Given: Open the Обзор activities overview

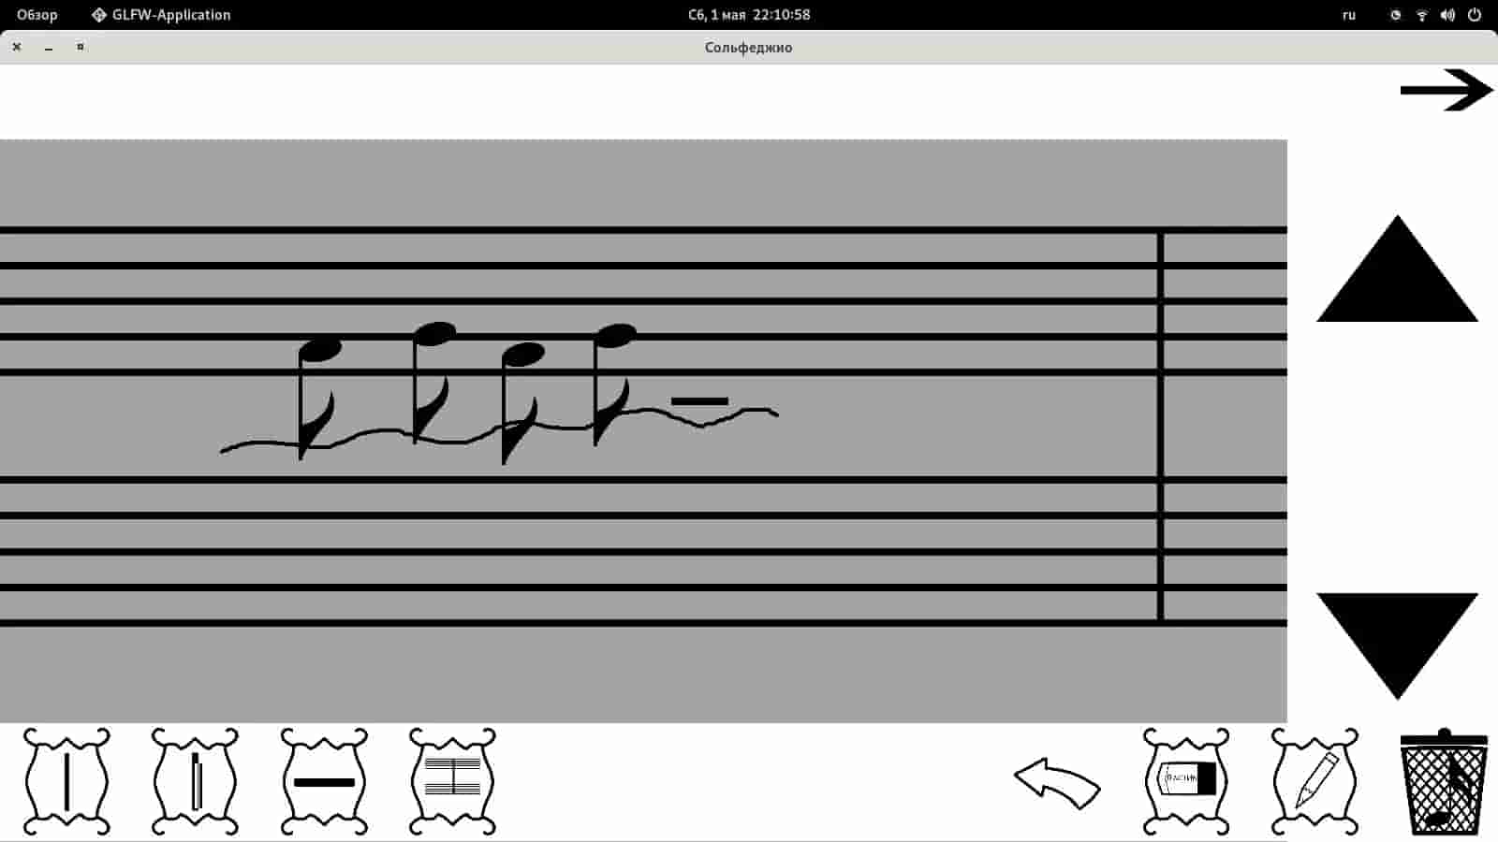Looking at the screenshot, I should tap(37, 15).
